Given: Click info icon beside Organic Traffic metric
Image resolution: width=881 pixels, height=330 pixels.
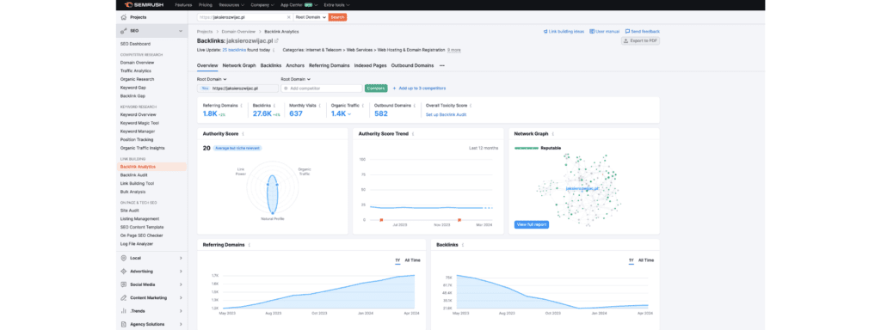Looking at the screenshot, I should point(362,105).
